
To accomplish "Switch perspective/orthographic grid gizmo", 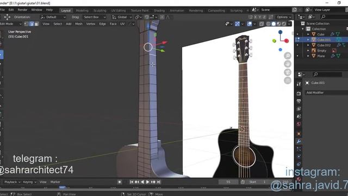I will coord(288,81).
